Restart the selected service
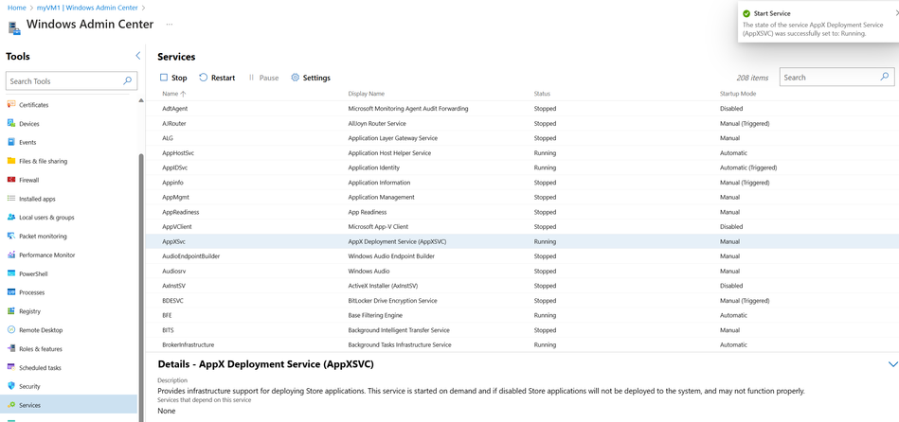 point(217,78)
